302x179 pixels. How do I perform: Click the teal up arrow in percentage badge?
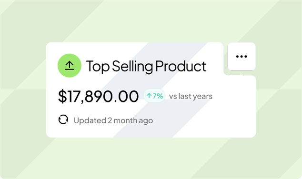click(149, 96)
